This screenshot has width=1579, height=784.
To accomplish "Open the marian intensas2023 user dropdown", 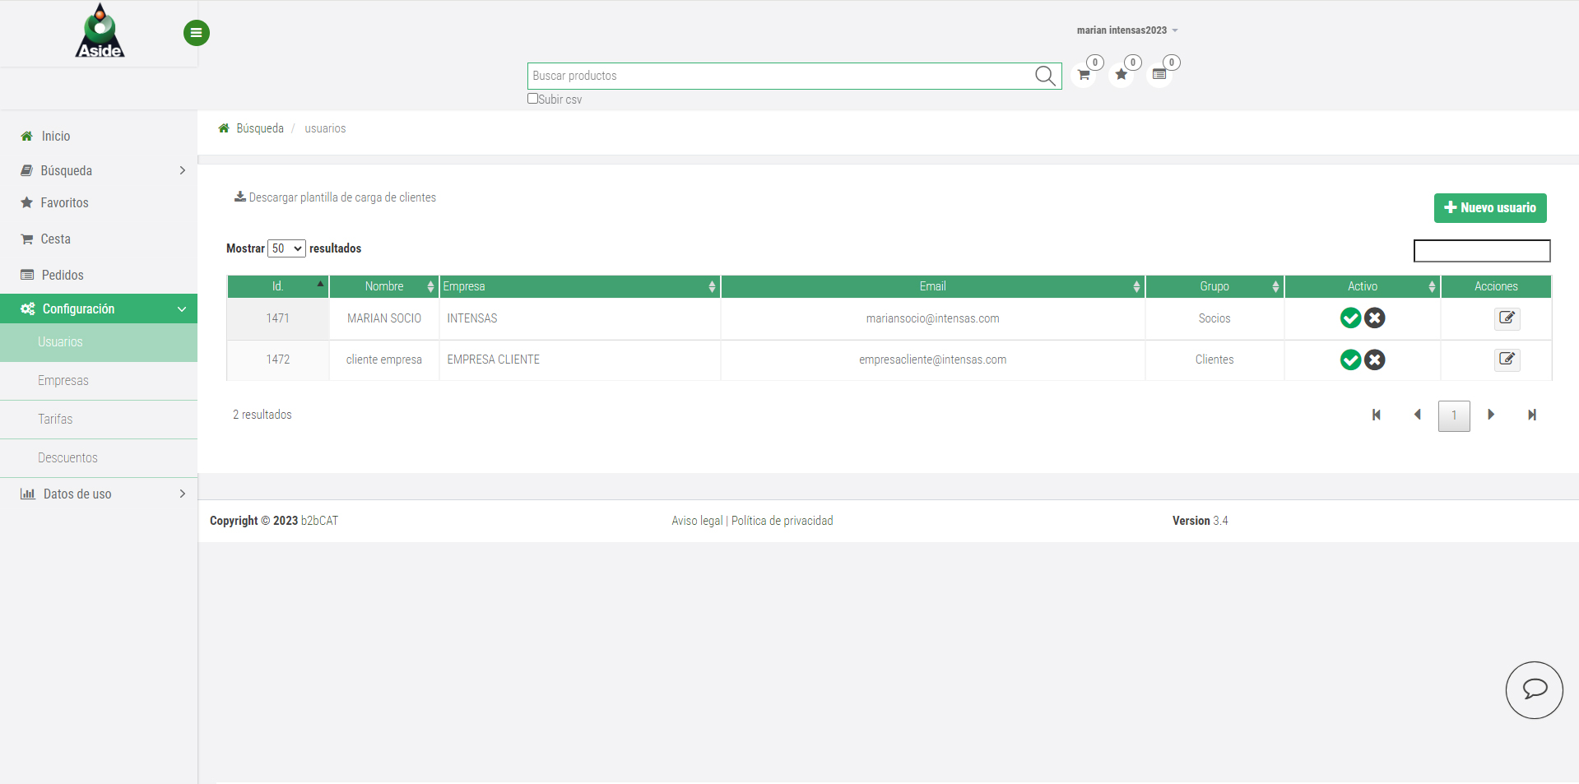I will click(x=1126, y=30).
